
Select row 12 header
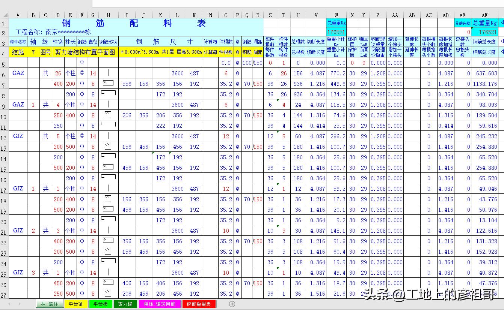[x=5, y=136]
